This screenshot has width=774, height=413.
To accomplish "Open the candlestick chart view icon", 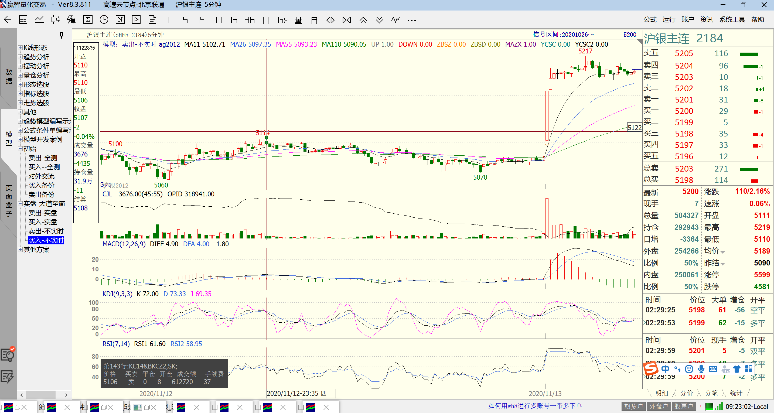I will coord(55,20).
